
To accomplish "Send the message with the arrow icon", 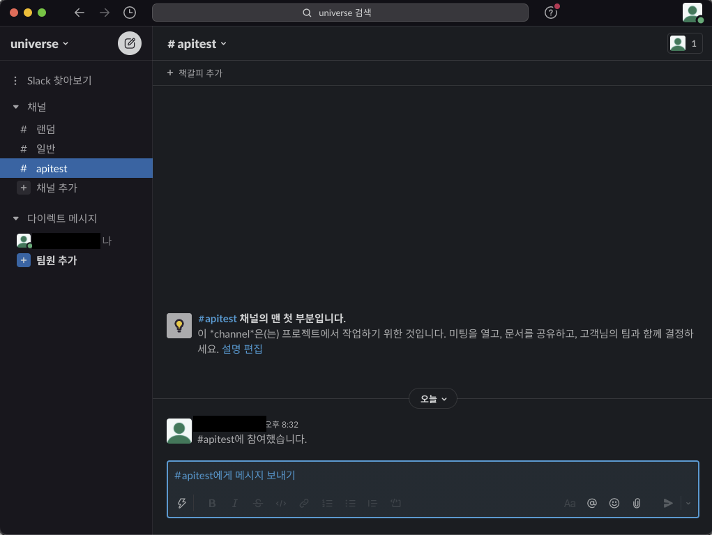I will (x=668, y=503).
